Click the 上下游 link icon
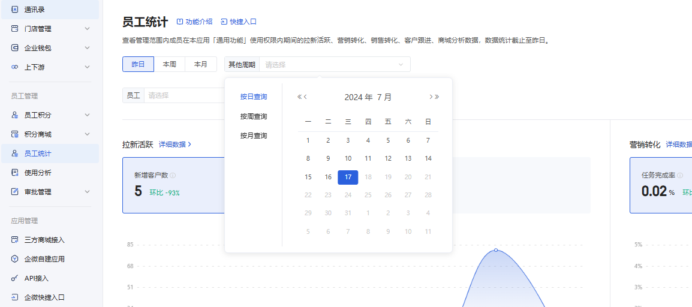Viewport: 692px width, 307px height. click(x=15, y=67)
